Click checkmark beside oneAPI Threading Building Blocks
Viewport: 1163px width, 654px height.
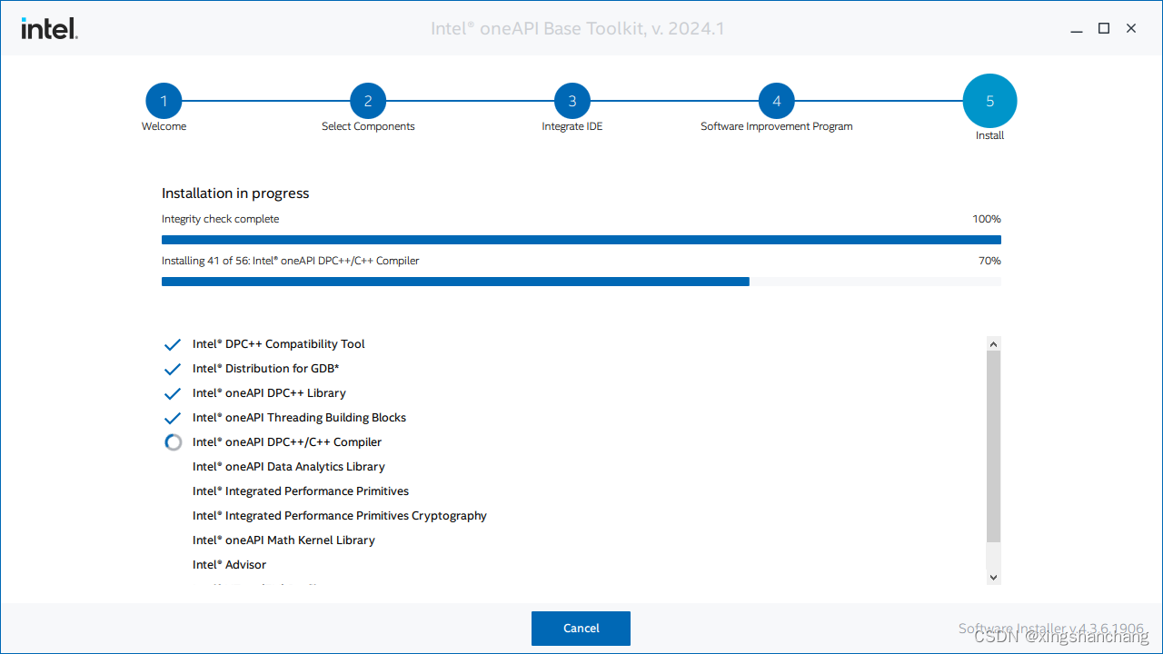173,419
